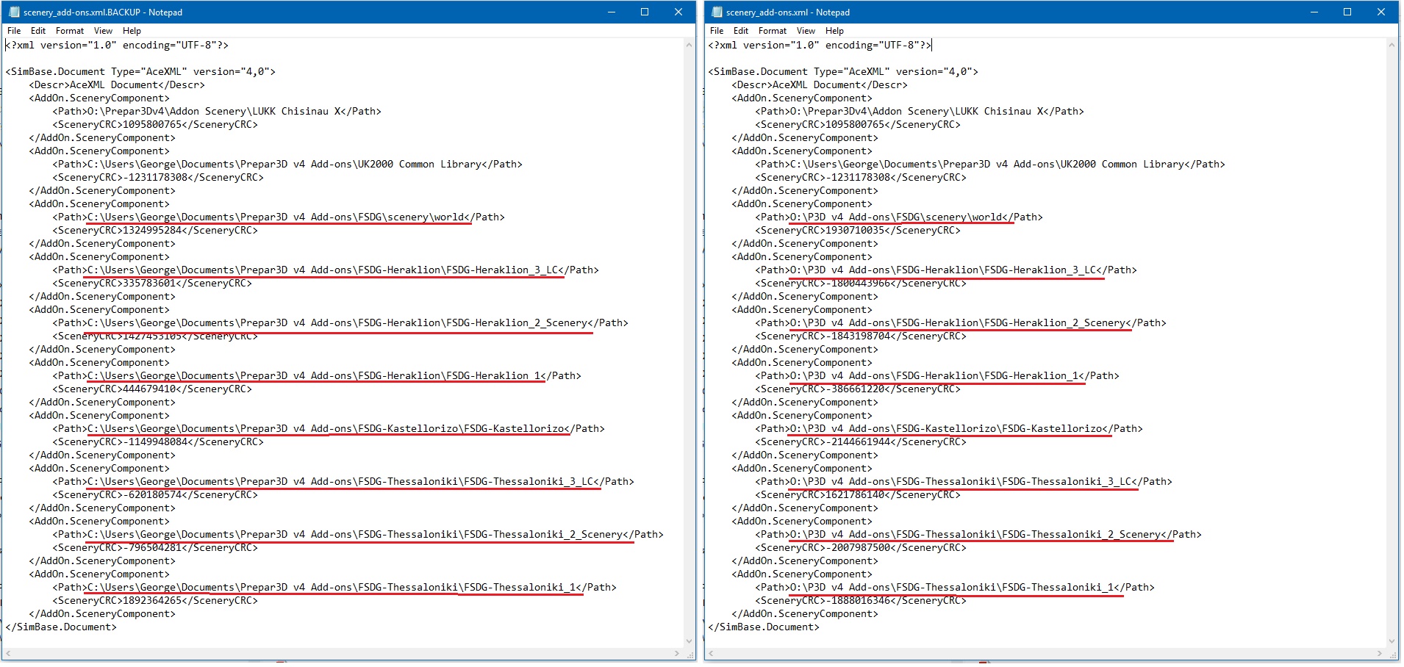
Task: Maximize the BACKUP Notepad window
Action: click(x=645, y=12)
